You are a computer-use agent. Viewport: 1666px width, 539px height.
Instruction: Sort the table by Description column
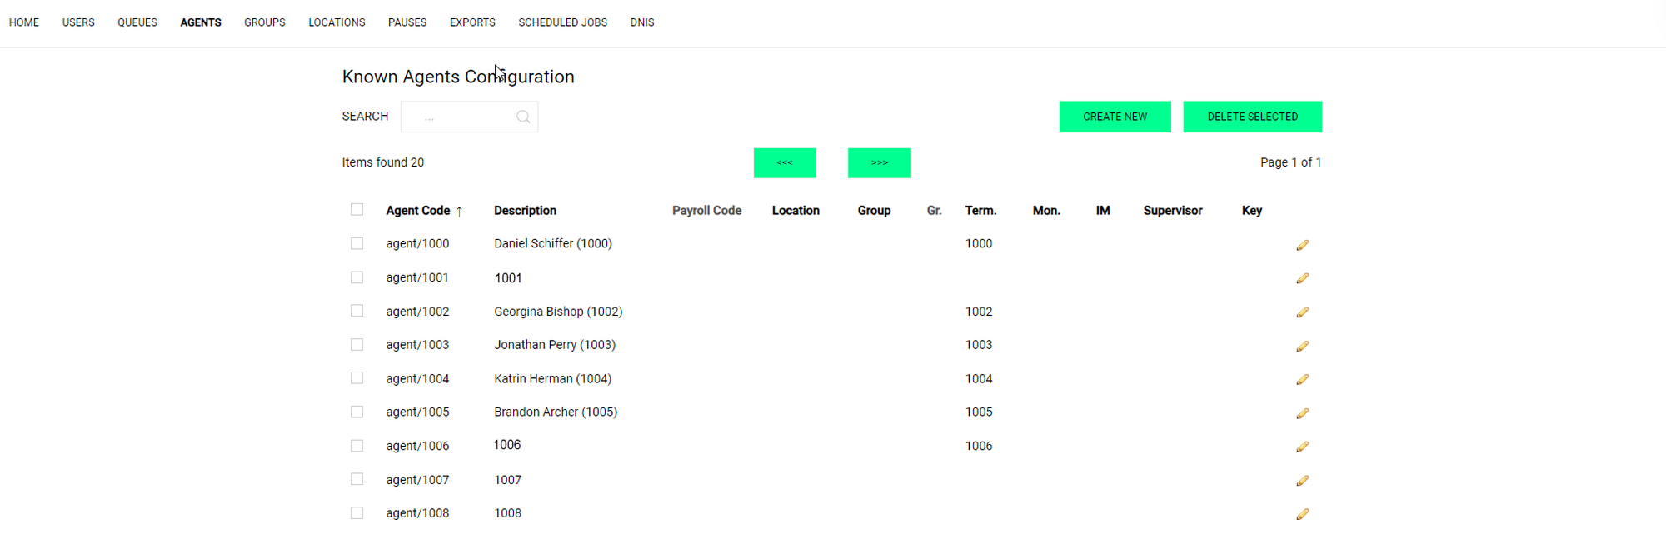pyautogui.click(x=525, y=211)
